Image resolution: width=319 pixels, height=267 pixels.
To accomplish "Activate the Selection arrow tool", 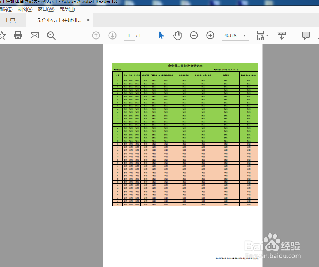I will (161, 35).
